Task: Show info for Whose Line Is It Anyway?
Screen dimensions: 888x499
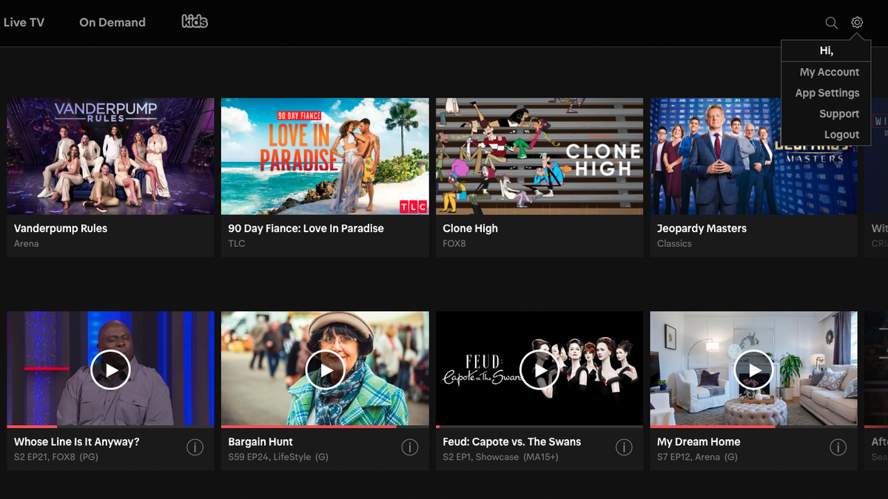Action: tap(195, 447)
